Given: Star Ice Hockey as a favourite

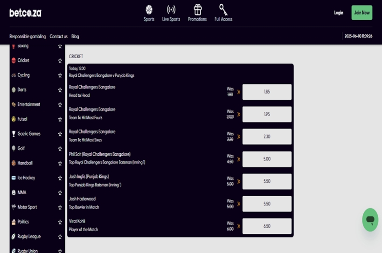Looking at the screenshot, I should [60, 178].
